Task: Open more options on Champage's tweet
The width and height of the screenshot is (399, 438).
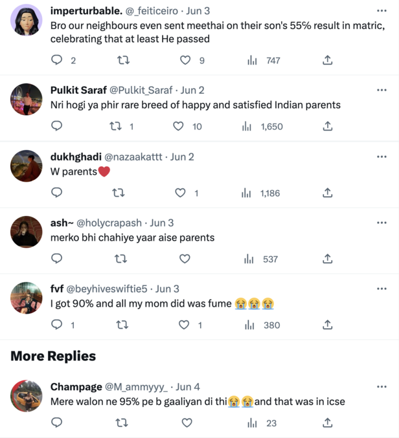Action: point(382,387)
